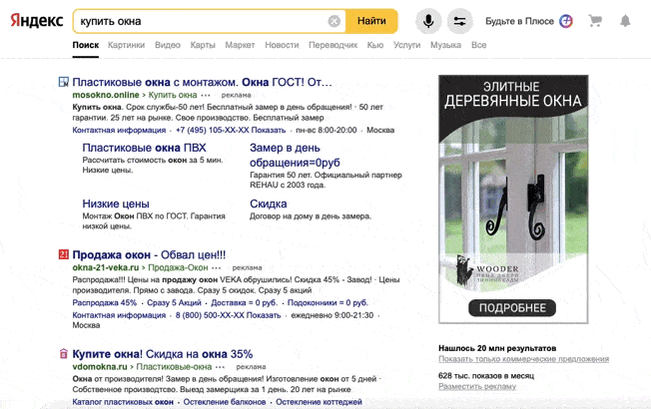Open 'Сразу 5 Акций' quick link
This screenshot has width=651, height=409.
[x=174, y=303]
